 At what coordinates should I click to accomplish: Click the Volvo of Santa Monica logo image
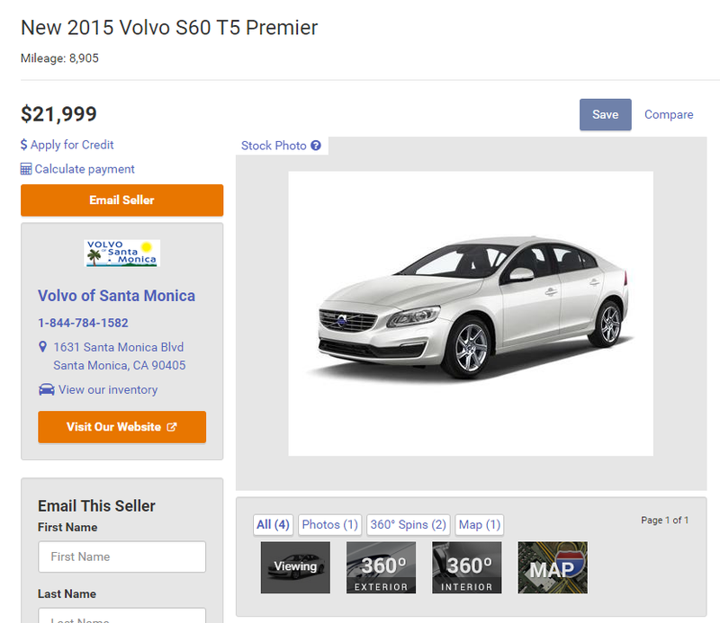(121, 253)
